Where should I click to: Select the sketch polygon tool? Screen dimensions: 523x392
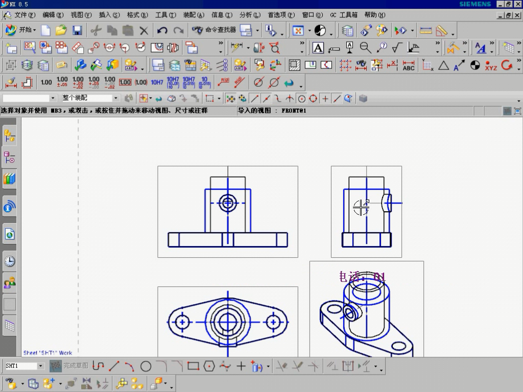[x=209, y=366]
